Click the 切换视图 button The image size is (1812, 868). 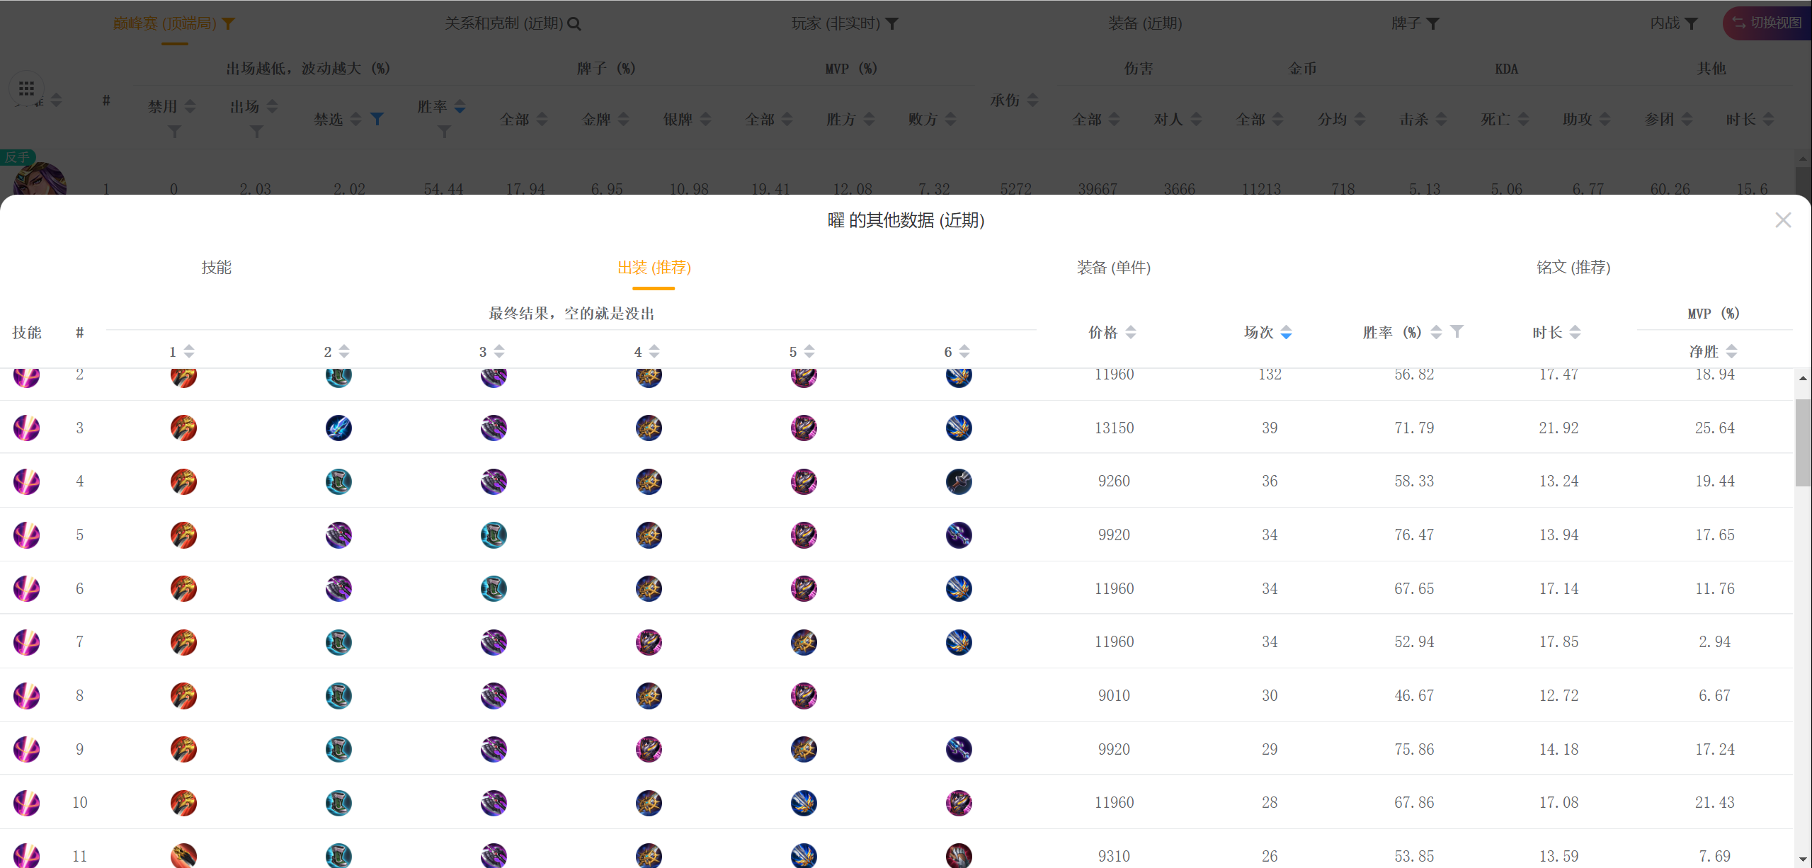1766,23
